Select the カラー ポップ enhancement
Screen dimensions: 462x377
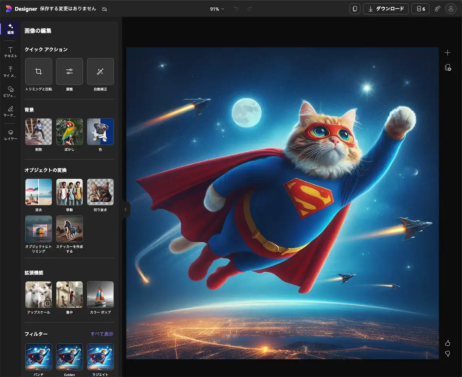pyautogui.click(x=100, y=294)
